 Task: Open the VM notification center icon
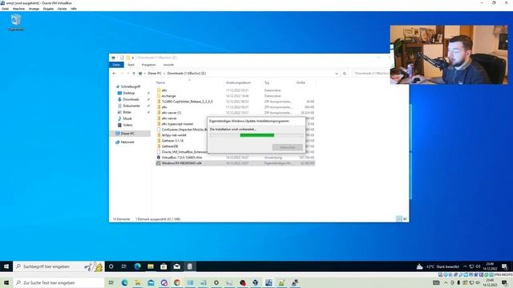(x=504, y=266)
